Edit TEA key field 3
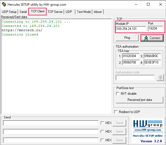166x145 pixels. click(152, 56)
